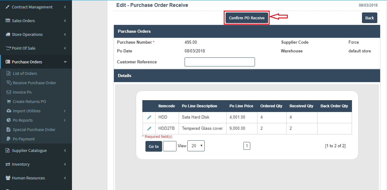The width and height of the screenshot is (387, 190).
Task: Click the Back button
Action: 369,18
